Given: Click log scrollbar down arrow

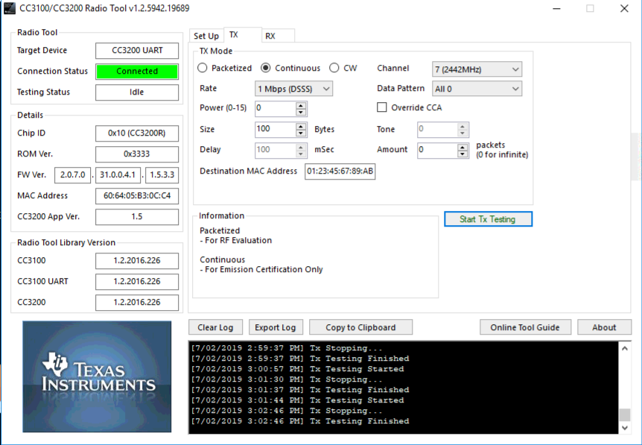Looking at the screenshot, I should point(625,427).
